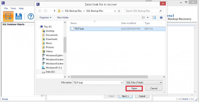Click New folder button

[63, 18]
